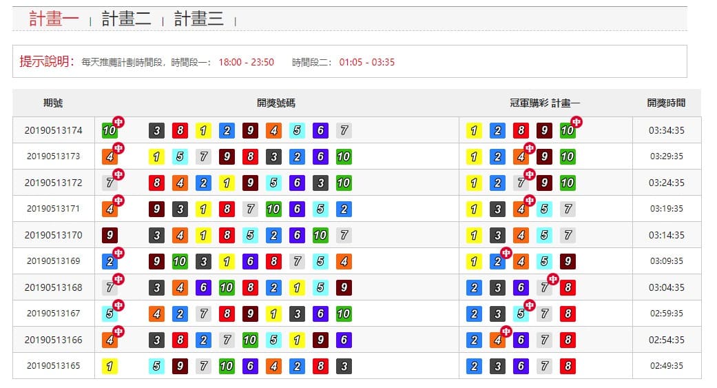Viewport: 717px width, 388px height.
Task: Click champion ball 4 in row 20190513171
Action: click(110, 209)
